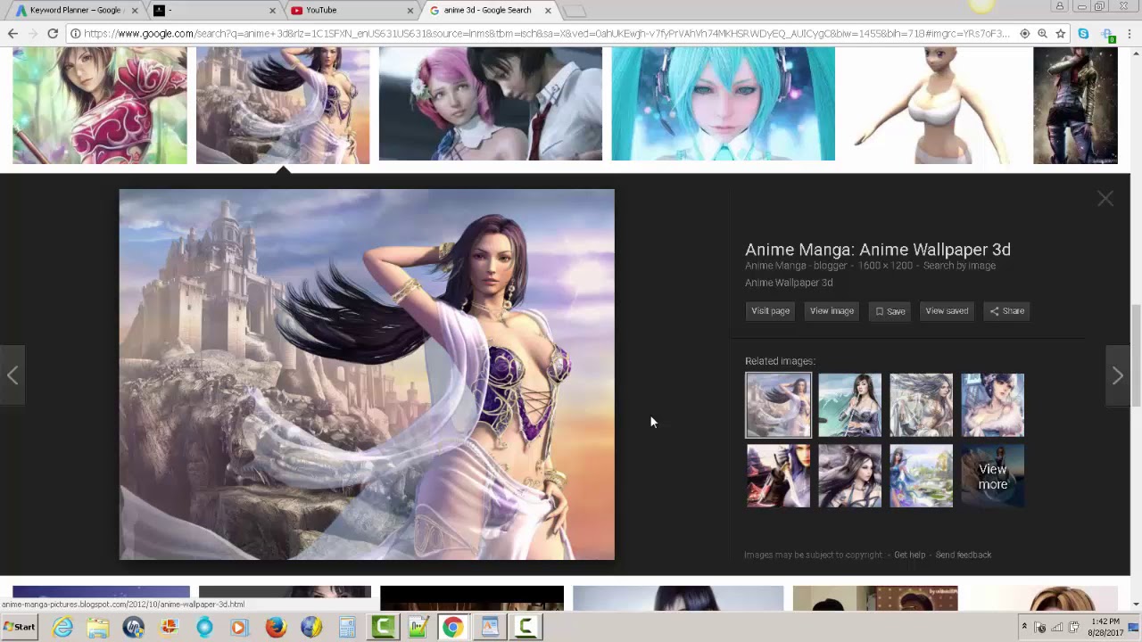Image resolution: width=1142 pixels, height=642 pixels.
Task: Close the Keyword Planner tab
Action: pos(135,11)
